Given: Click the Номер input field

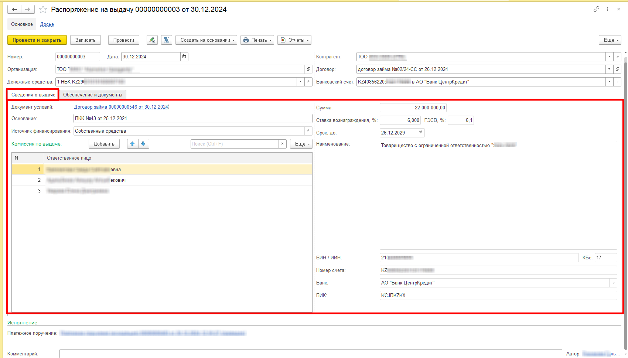Looking at the screenshot, I should tap(78, 57).
